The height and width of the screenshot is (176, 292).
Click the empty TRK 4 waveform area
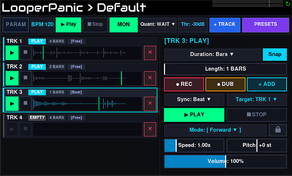pyautogui.click(x=87, y=129)
